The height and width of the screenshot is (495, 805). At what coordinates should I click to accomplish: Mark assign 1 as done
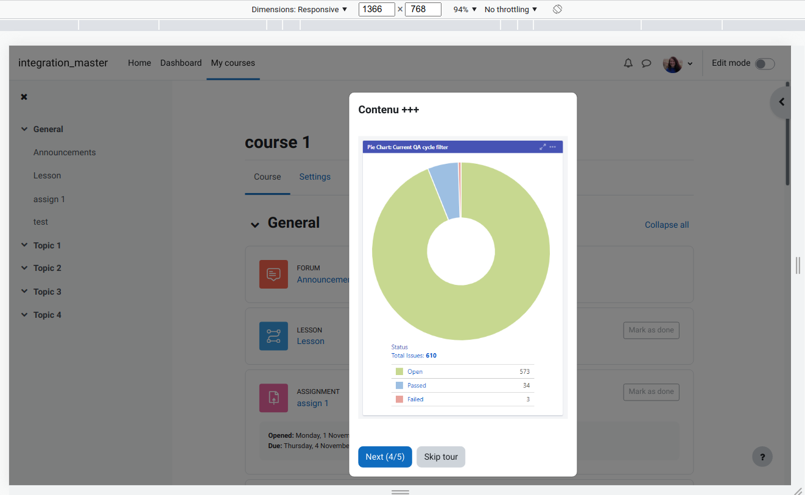click(x=651, y=391)
